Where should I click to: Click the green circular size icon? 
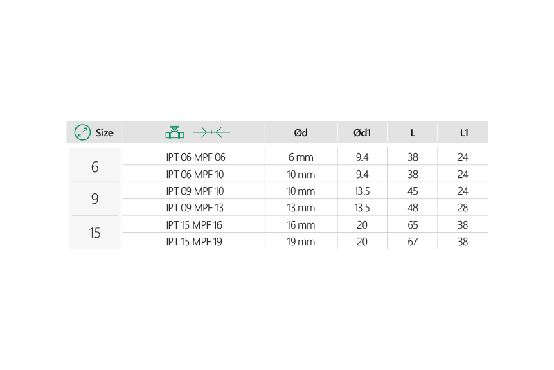[x=82, y=132]
